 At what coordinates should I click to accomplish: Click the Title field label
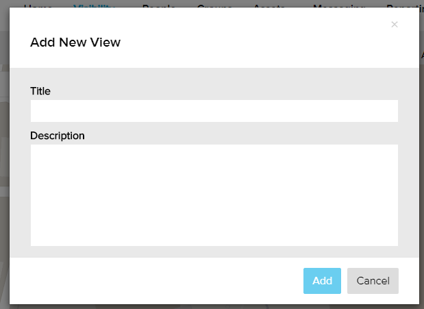pos(40,90)
